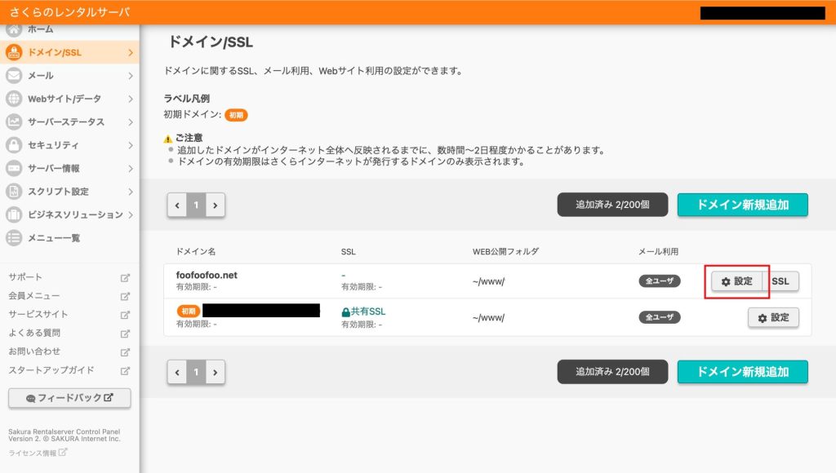Click the external link icon beside サポート

tap(125, 277)
